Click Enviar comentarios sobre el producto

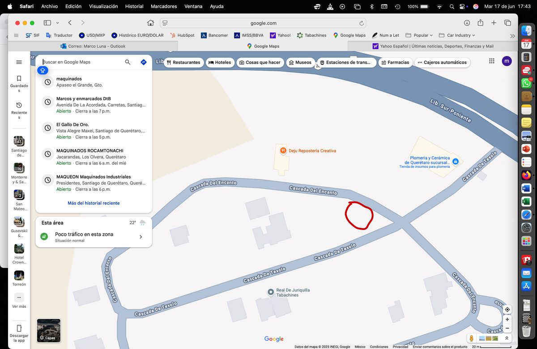440,347
